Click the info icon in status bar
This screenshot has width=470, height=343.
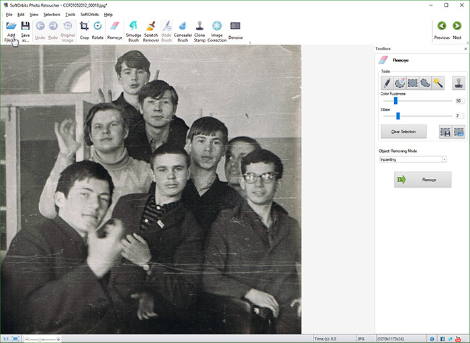click(x=432, y=339)
